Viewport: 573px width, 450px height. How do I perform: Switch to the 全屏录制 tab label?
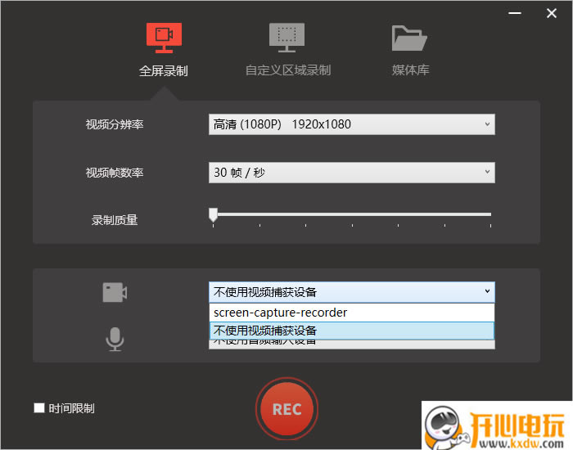164,71
